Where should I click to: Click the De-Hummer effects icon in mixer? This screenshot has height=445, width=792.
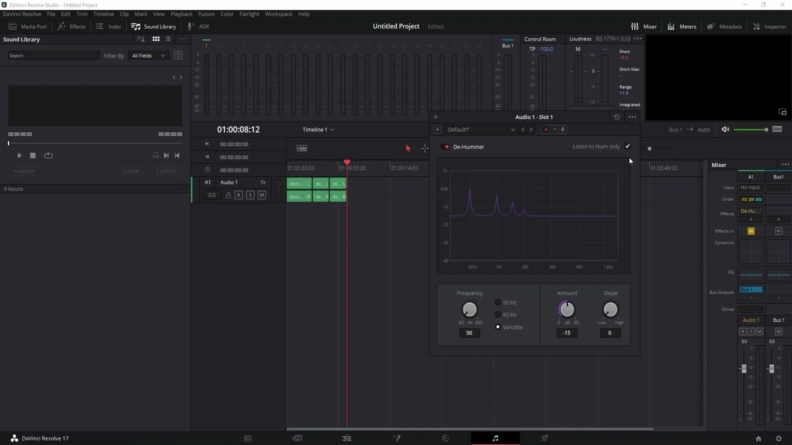751,211
